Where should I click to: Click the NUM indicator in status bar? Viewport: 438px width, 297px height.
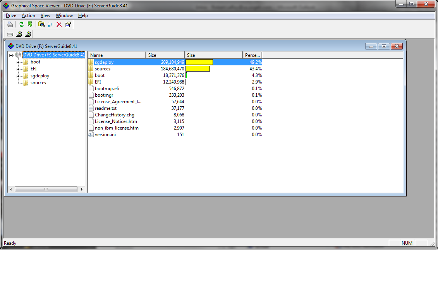click(407, 243)
